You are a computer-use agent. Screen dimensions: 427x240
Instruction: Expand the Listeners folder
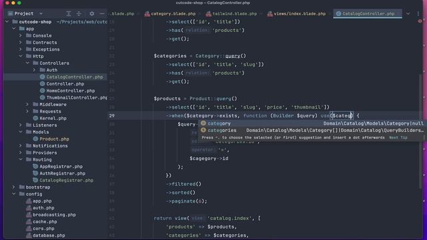coord(21,125)
